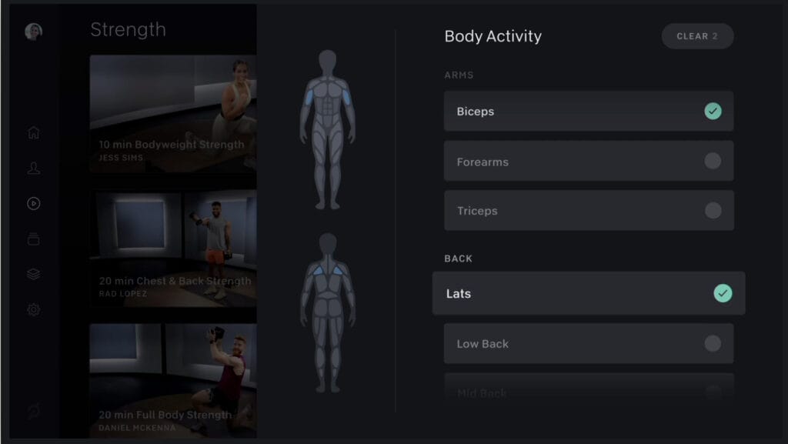The width and height of the screenshot is (788, 444).
Task: Click the back body muscle diagram
Action: (328, 312)
